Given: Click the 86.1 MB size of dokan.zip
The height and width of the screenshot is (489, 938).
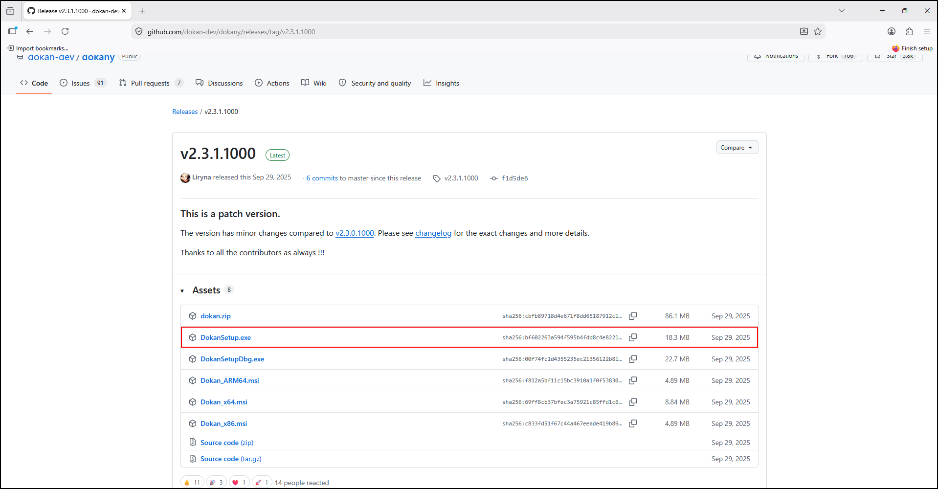Looking at the screenshot, I should tap(677, 316).
